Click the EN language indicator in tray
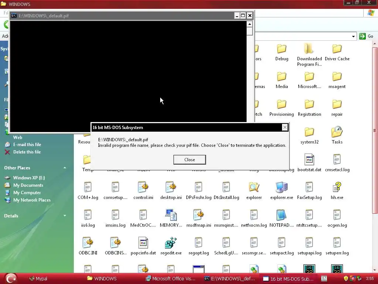This screenshot has height=284, width=378. (324, 278)
